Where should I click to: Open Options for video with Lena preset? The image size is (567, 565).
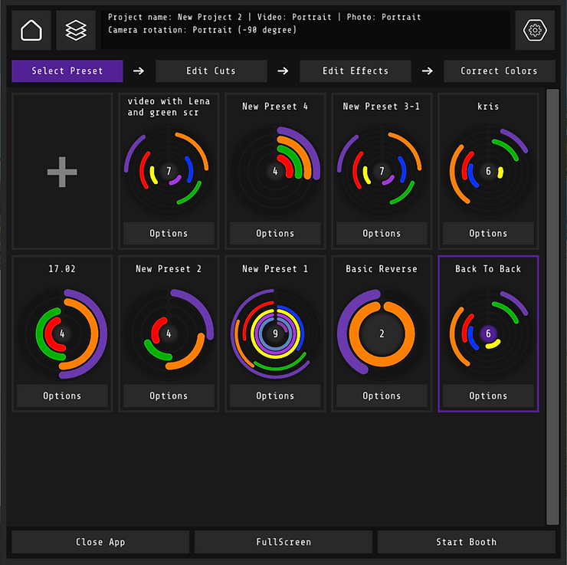pos(169,233)
